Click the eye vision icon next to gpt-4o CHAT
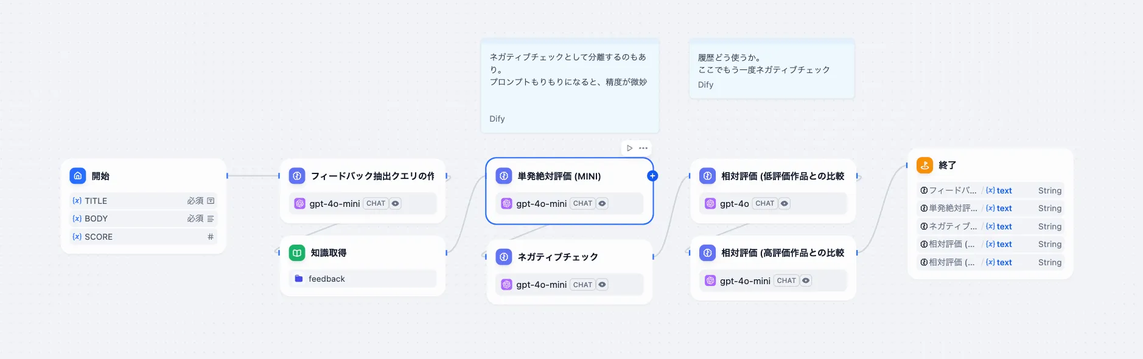 (785, 203)
